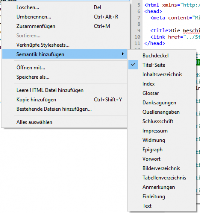Mark file as Buchdeckel
The width and height of the screenshot is (200, 213).
click(162, 56)
